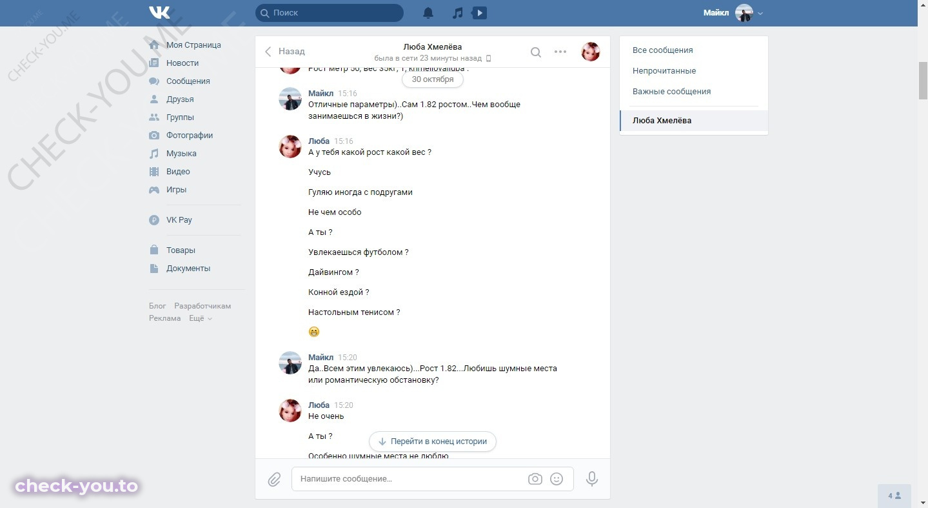Open Документы in sidebar
The height and width of the screenshot is (508, 928).
[188, 269]
